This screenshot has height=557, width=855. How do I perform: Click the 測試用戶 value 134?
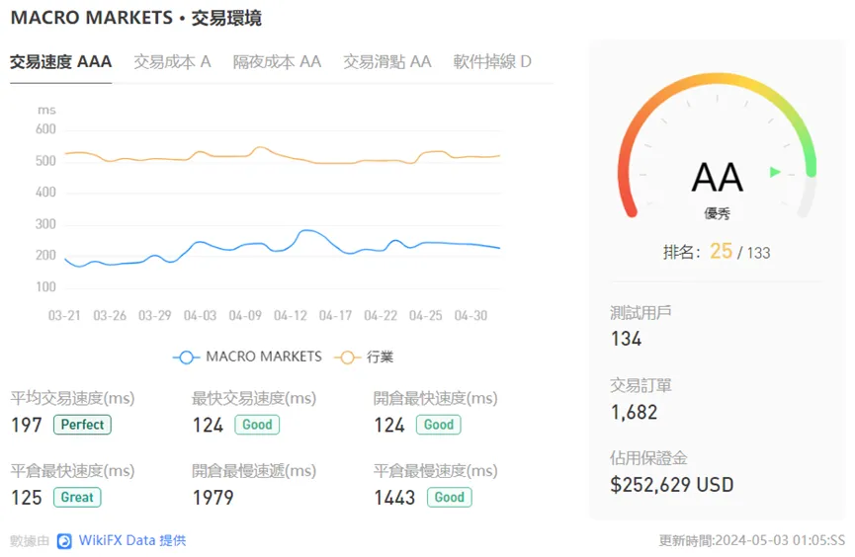[x=626, y=339]
